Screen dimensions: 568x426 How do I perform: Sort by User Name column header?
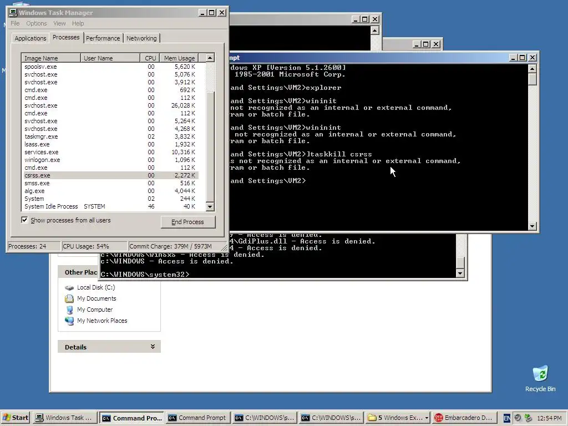[110, 58]
